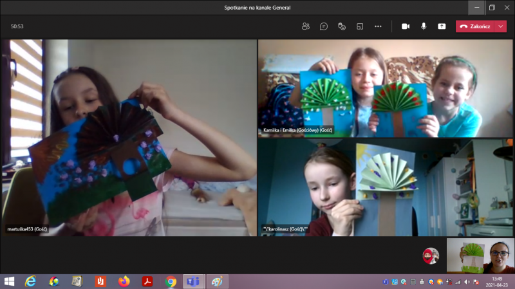The image size is (515, 289).
Task: Select martuśka453 video tile
Action: 129,138
